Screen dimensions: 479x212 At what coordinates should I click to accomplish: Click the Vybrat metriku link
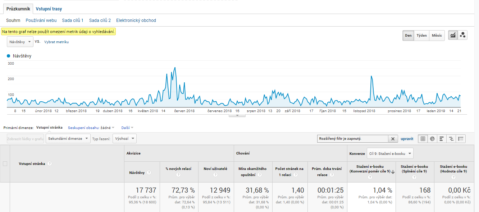[56, 42]
